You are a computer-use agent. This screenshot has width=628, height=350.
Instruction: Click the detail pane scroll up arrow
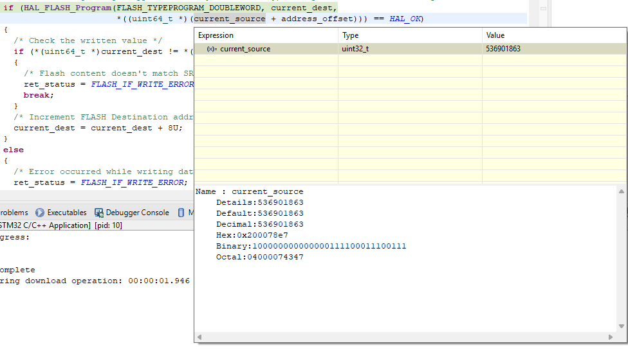point(622,191)
